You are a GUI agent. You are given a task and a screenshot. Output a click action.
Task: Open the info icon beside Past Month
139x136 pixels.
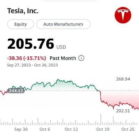tap(81, 58)
